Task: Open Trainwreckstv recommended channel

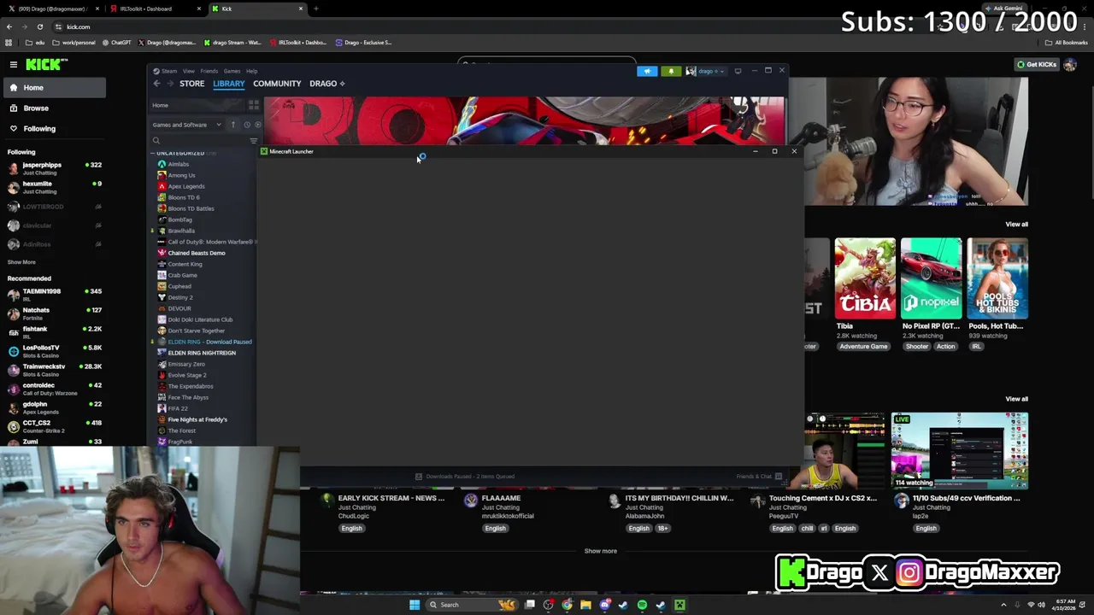Action: click(x=55, y=370)
